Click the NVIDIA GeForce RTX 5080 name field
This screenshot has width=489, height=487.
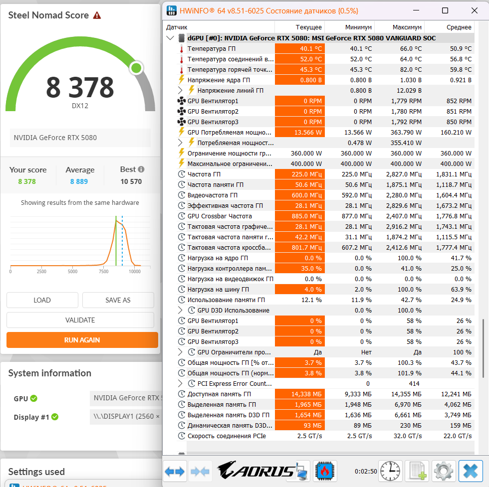click(x=80, y=138)
